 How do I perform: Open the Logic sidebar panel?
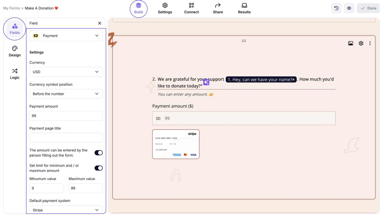15,74
